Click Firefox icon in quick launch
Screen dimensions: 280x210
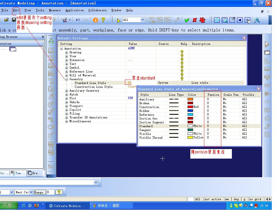[x=36, y=206]
